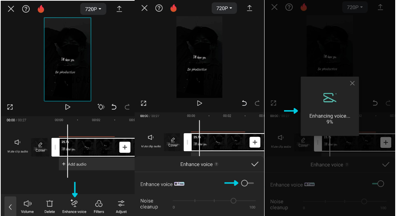Viewport: 397px width, 216px height.
Task: Open help icon in the middle screen
Action: (159, 8)
